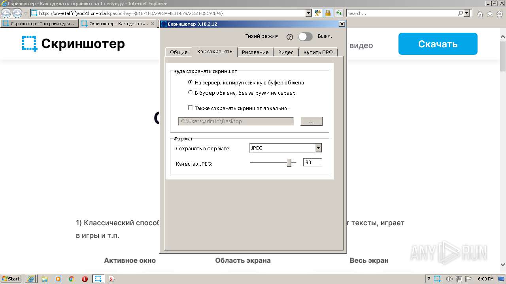Launch Google Chrome from taskbar
This screenshot has height=284, width=506.
click(72, 279)
